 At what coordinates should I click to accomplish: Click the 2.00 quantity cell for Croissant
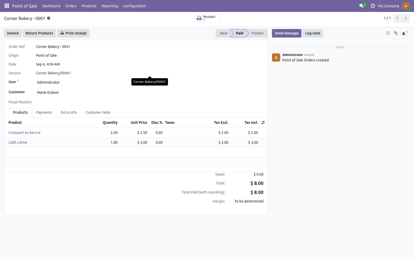[114, 133]
